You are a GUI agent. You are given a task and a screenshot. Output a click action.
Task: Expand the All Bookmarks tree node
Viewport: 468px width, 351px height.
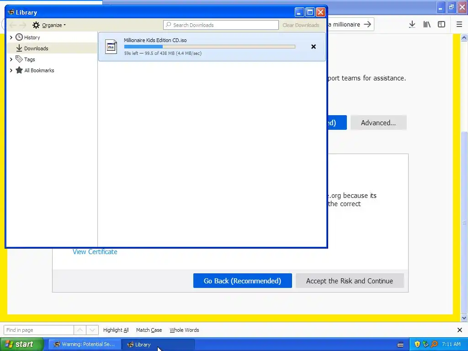pos(11,70)
